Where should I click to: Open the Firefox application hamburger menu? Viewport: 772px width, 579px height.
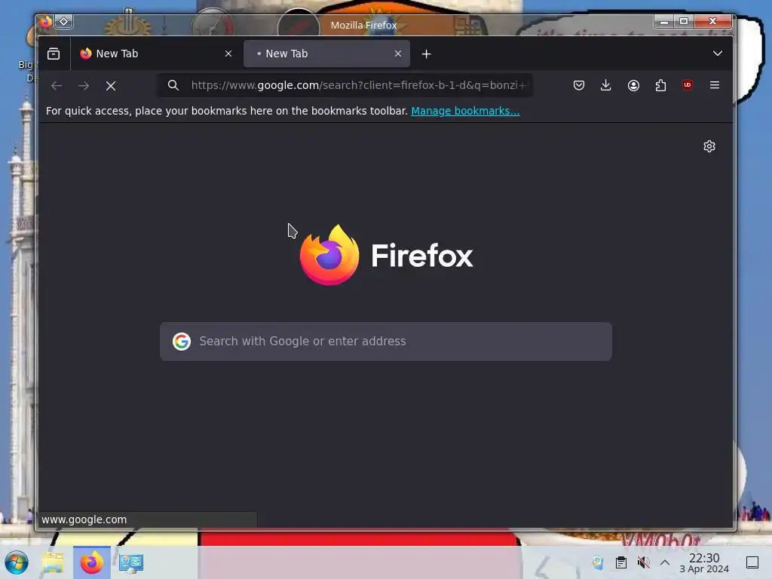pos(715,85)
